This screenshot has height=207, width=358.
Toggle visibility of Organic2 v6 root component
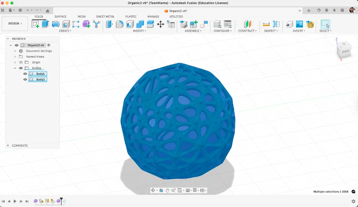[16, 45]
